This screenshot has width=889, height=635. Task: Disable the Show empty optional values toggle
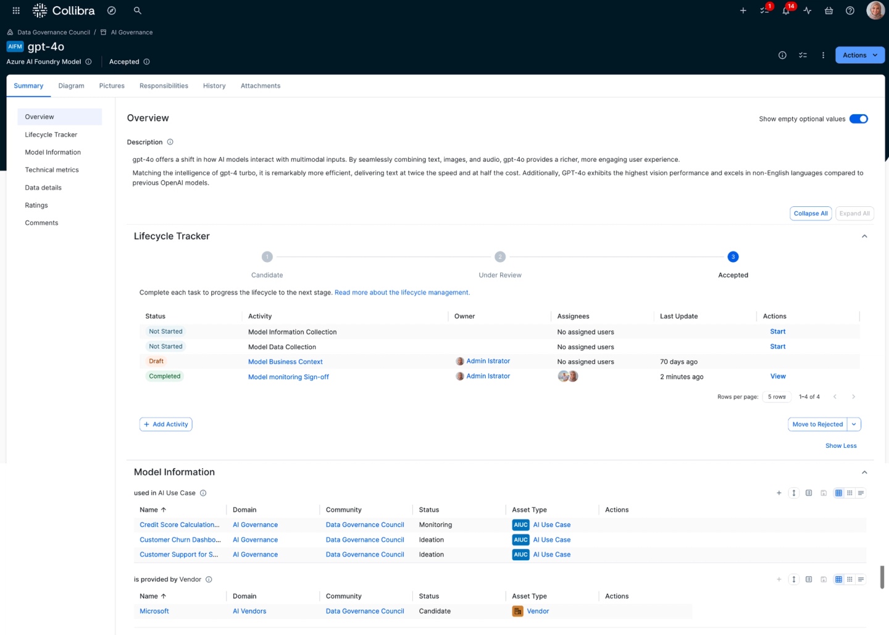point(858,119)
